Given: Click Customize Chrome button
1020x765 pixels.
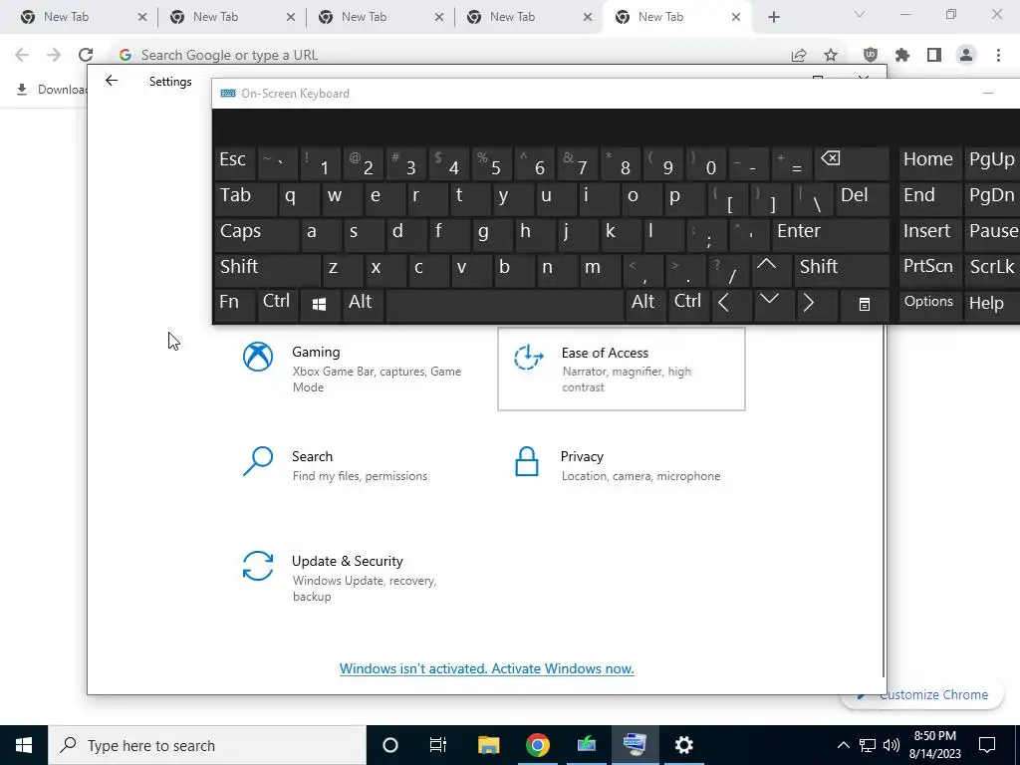Looking at the screenshot, I should pyautogui.click(x=923, y=694).
